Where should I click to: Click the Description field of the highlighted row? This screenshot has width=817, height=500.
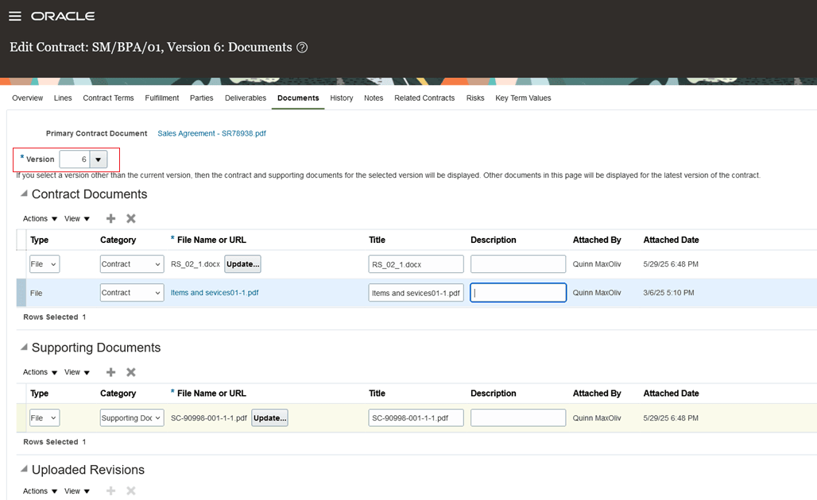(518, 292)
